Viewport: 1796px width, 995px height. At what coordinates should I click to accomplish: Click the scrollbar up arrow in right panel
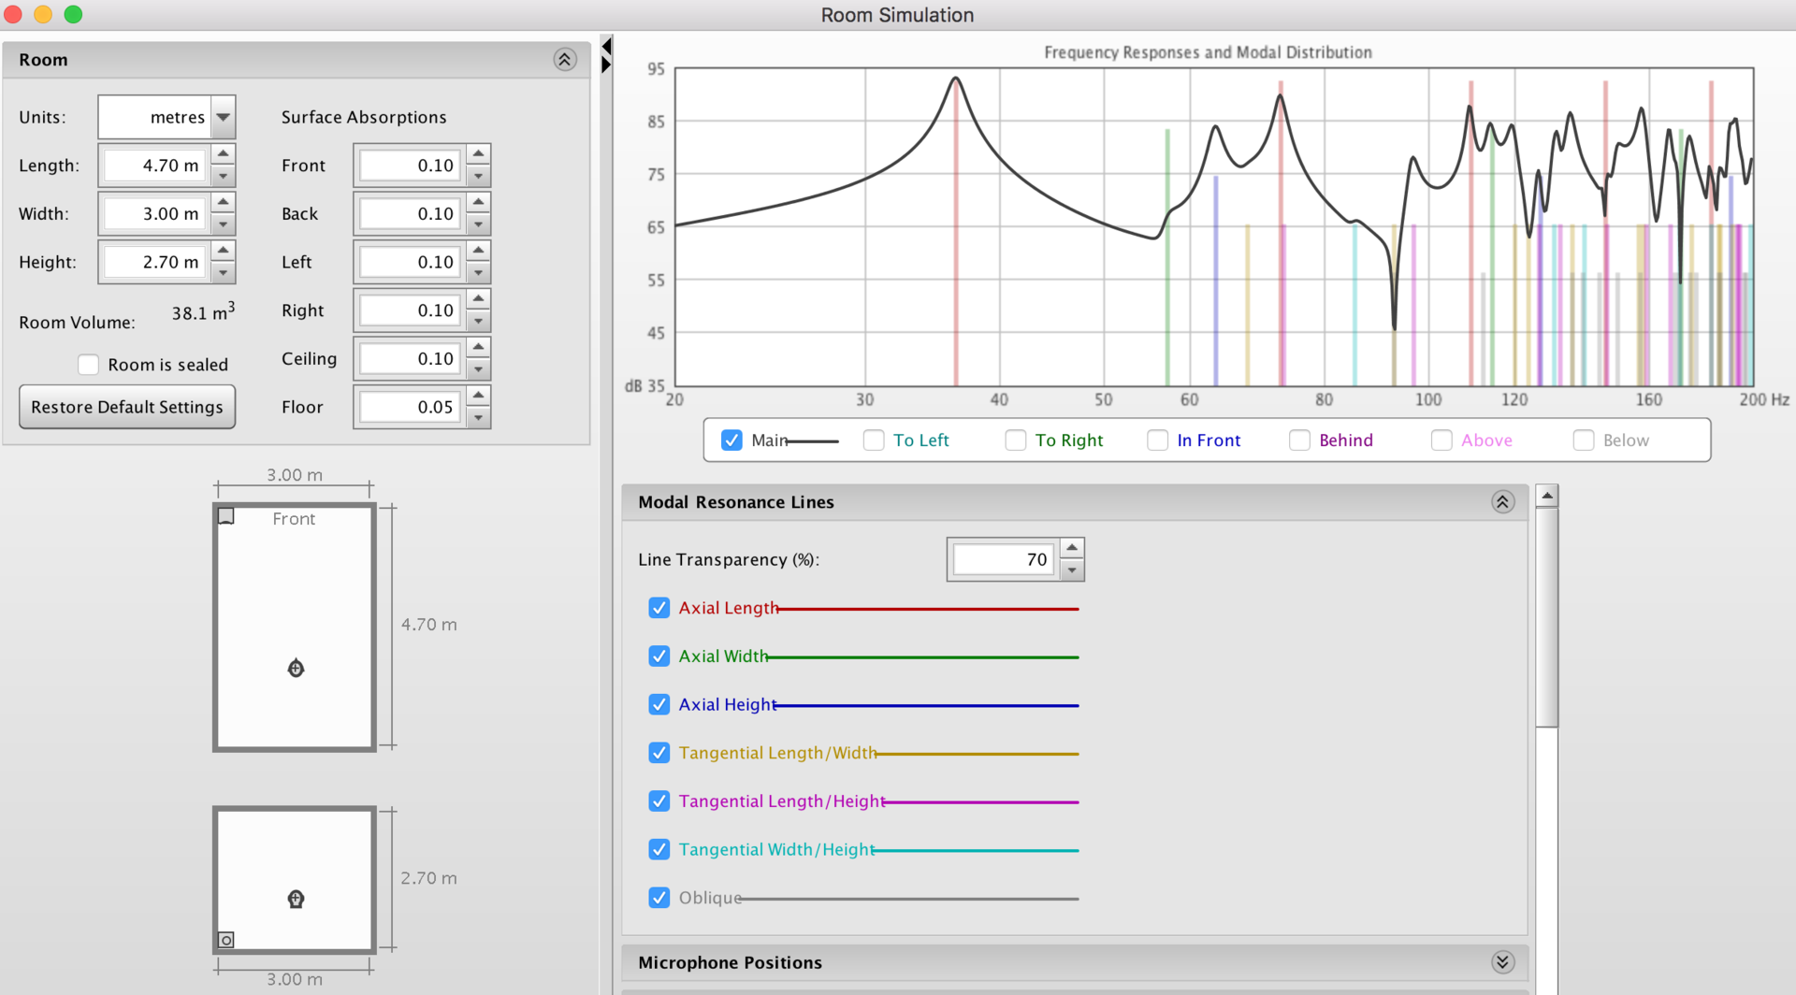pyautogui.click(x=1547, y=496)
